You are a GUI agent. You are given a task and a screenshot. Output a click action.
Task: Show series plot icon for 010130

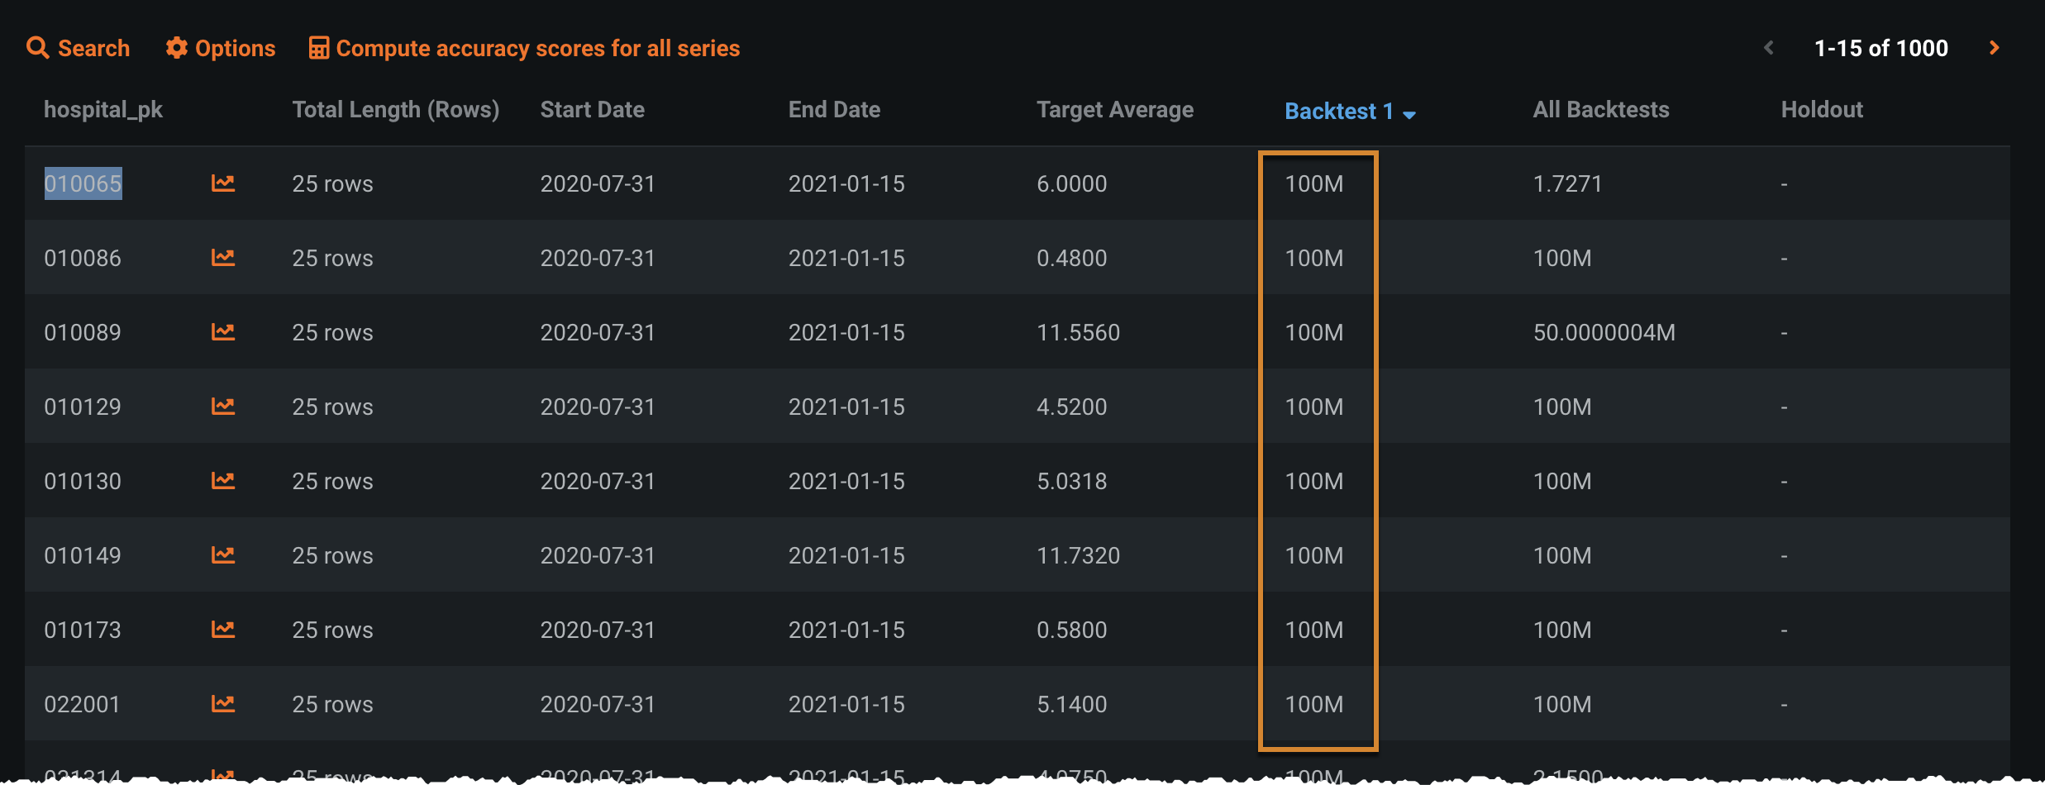[222, 480]
